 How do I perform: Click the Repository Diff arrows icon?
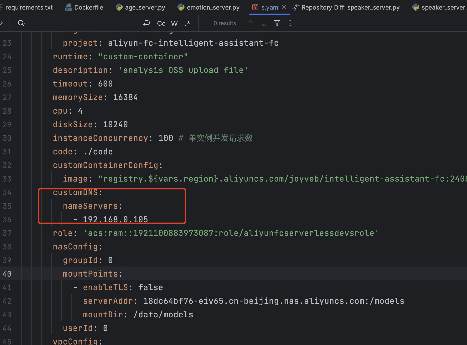[295, 7]
